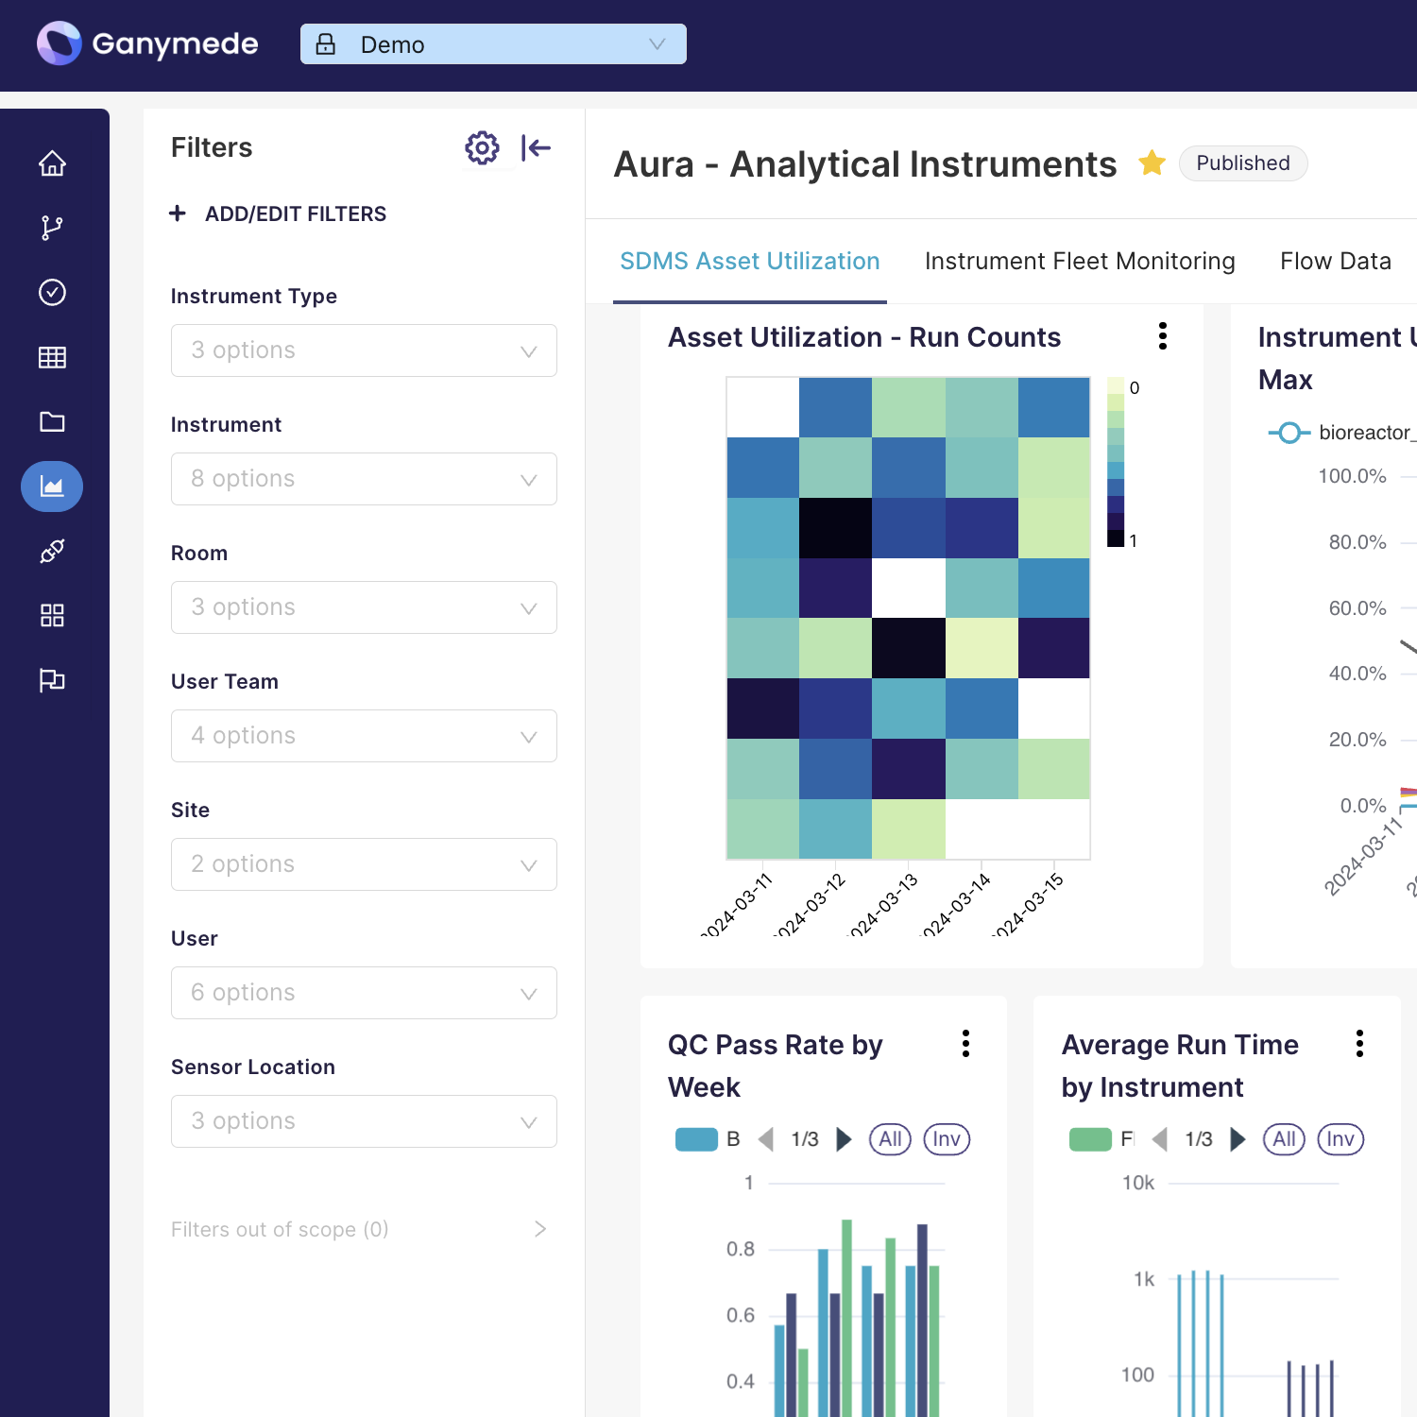Open the four-squares apps sidebar icon
Screen dimensions: 1417x1417
click(x=52, y=616)
